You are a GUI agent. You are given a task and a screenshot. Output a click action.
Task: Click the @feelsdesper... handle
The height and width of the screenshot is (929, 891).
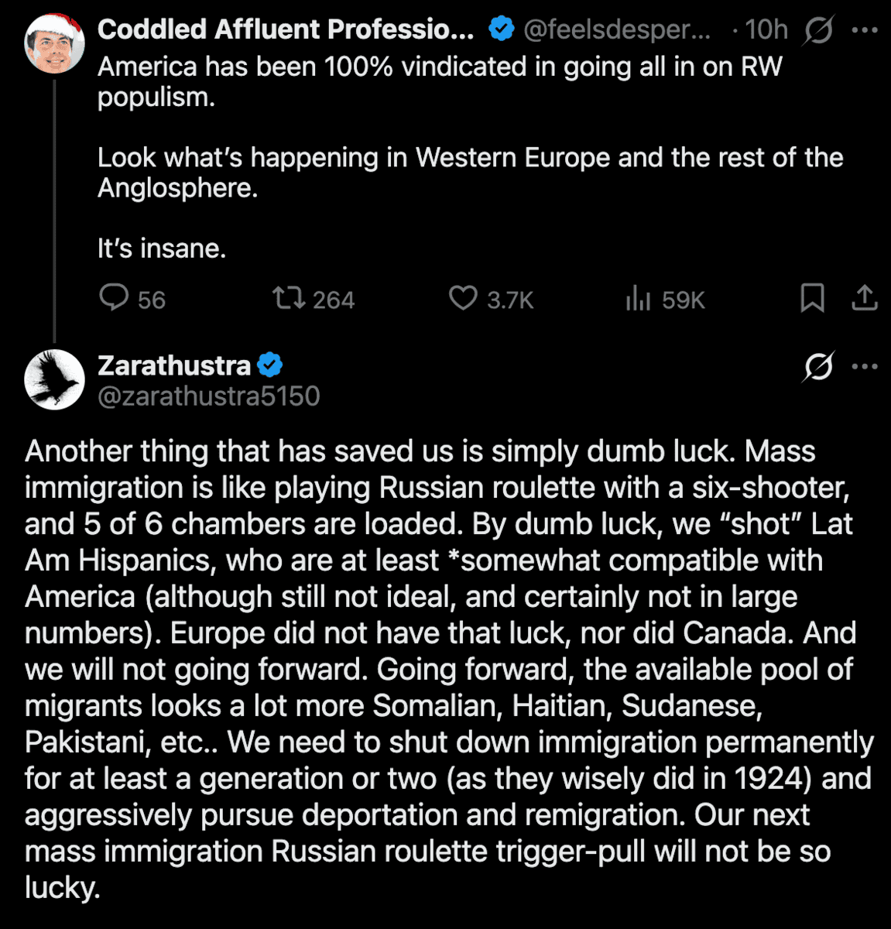616,29
